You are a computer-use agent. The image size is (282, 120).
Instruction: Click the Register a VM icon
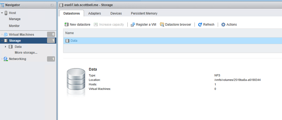[133, 25]
